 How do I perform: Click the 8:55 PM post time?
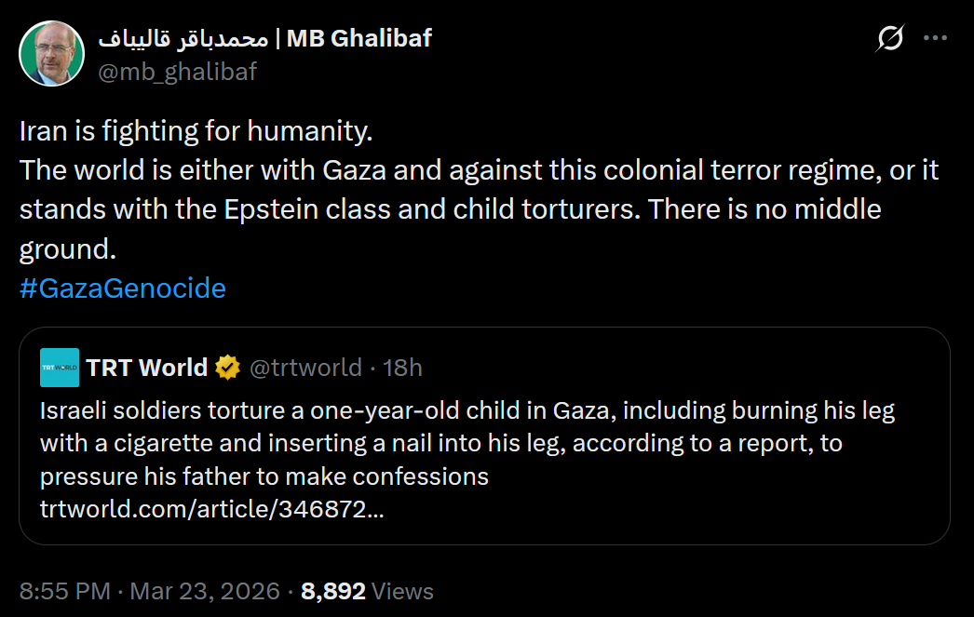[x=65, y=591]
